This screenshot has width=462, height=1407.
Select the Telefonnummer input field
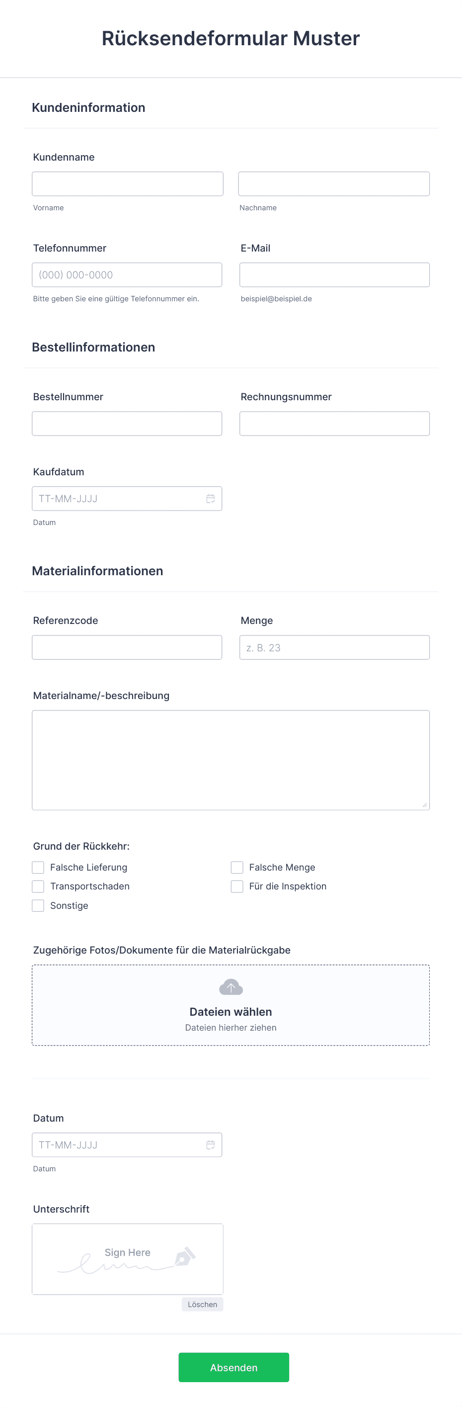(127, 275)
